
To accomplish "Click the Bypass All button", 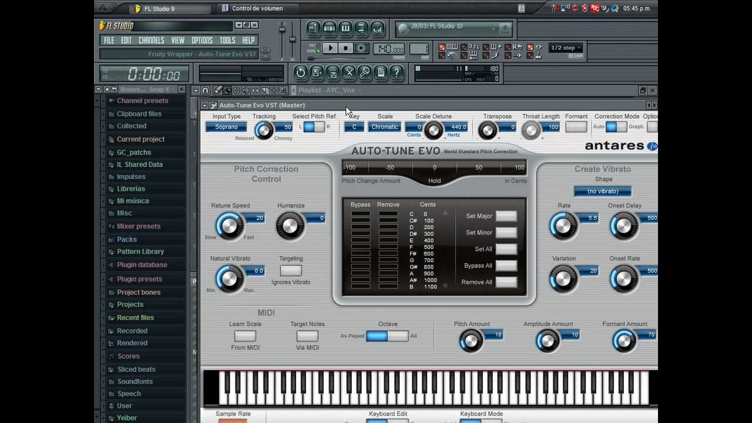I will pos(506,266).
